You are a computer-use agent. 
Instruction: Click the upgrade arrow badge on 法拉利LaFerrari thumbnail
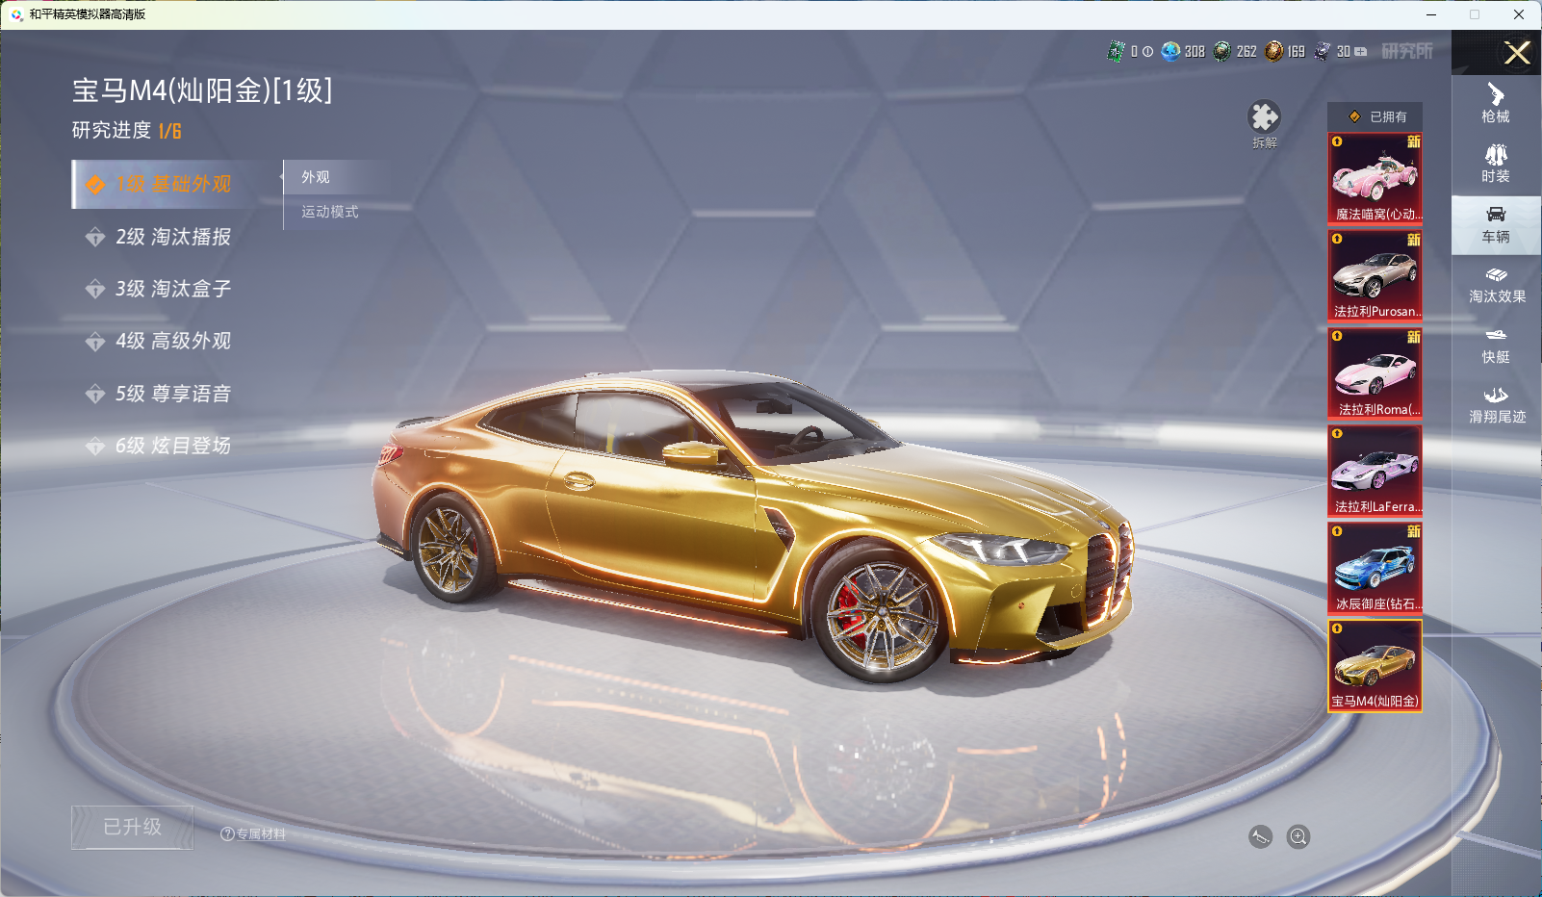[x=1337, y=433]
